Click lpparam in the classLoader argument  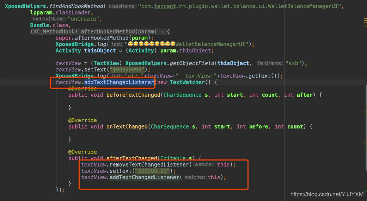tap(42, 13)
